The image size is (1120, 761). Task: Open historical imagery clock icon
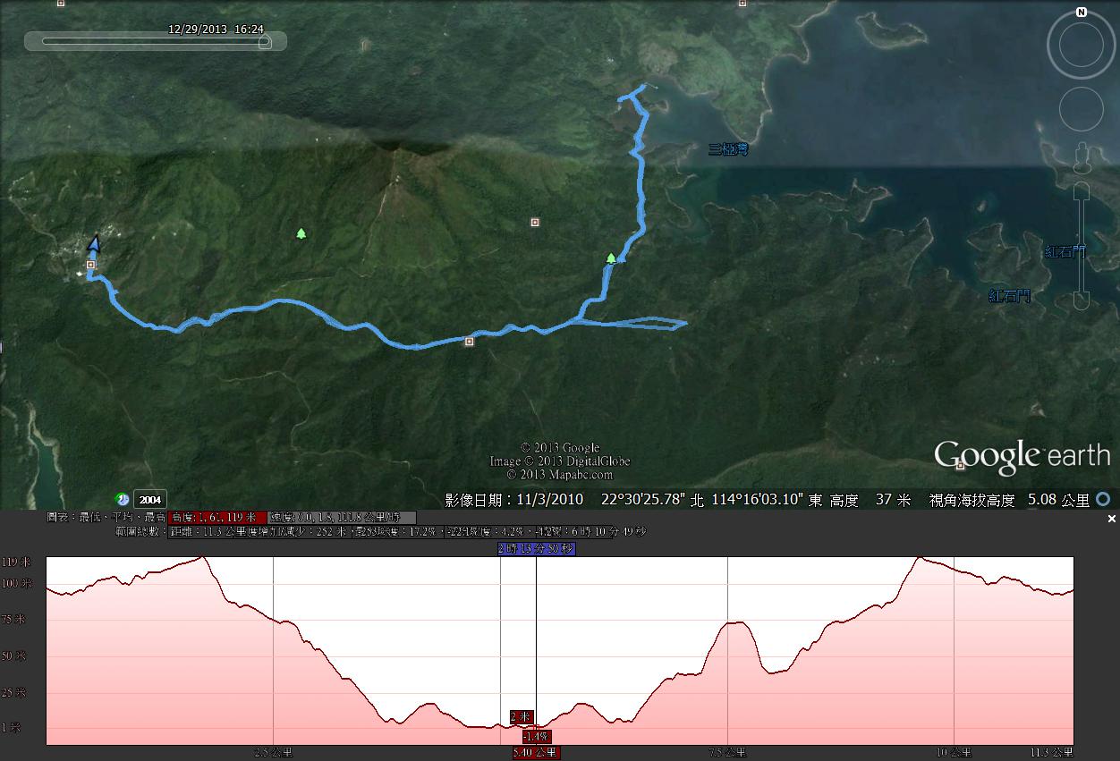(x=122, y=499)
